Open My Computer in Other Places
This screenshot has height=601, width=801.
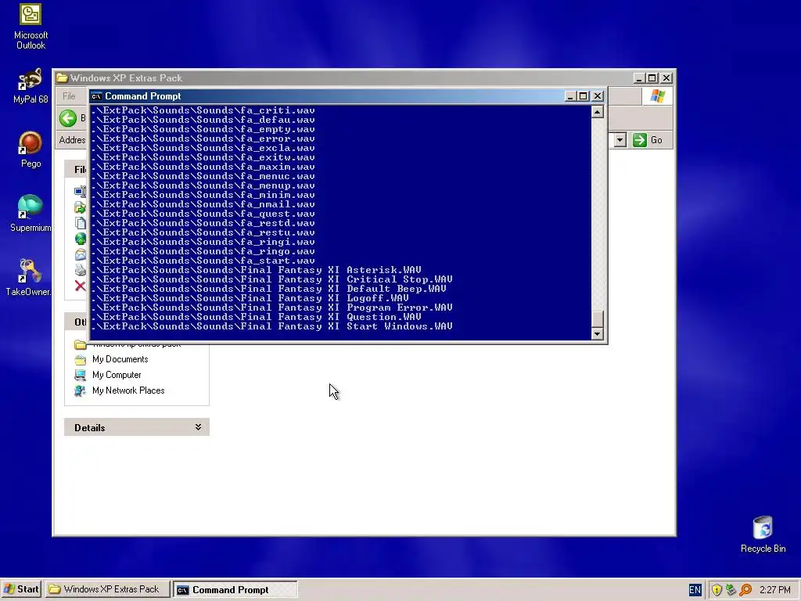point(117,375)
